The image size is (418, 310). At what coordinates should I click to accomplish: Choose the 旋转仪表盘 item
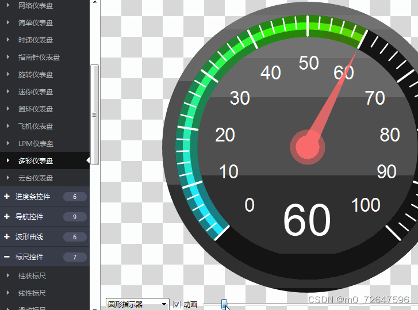point(45,74)
